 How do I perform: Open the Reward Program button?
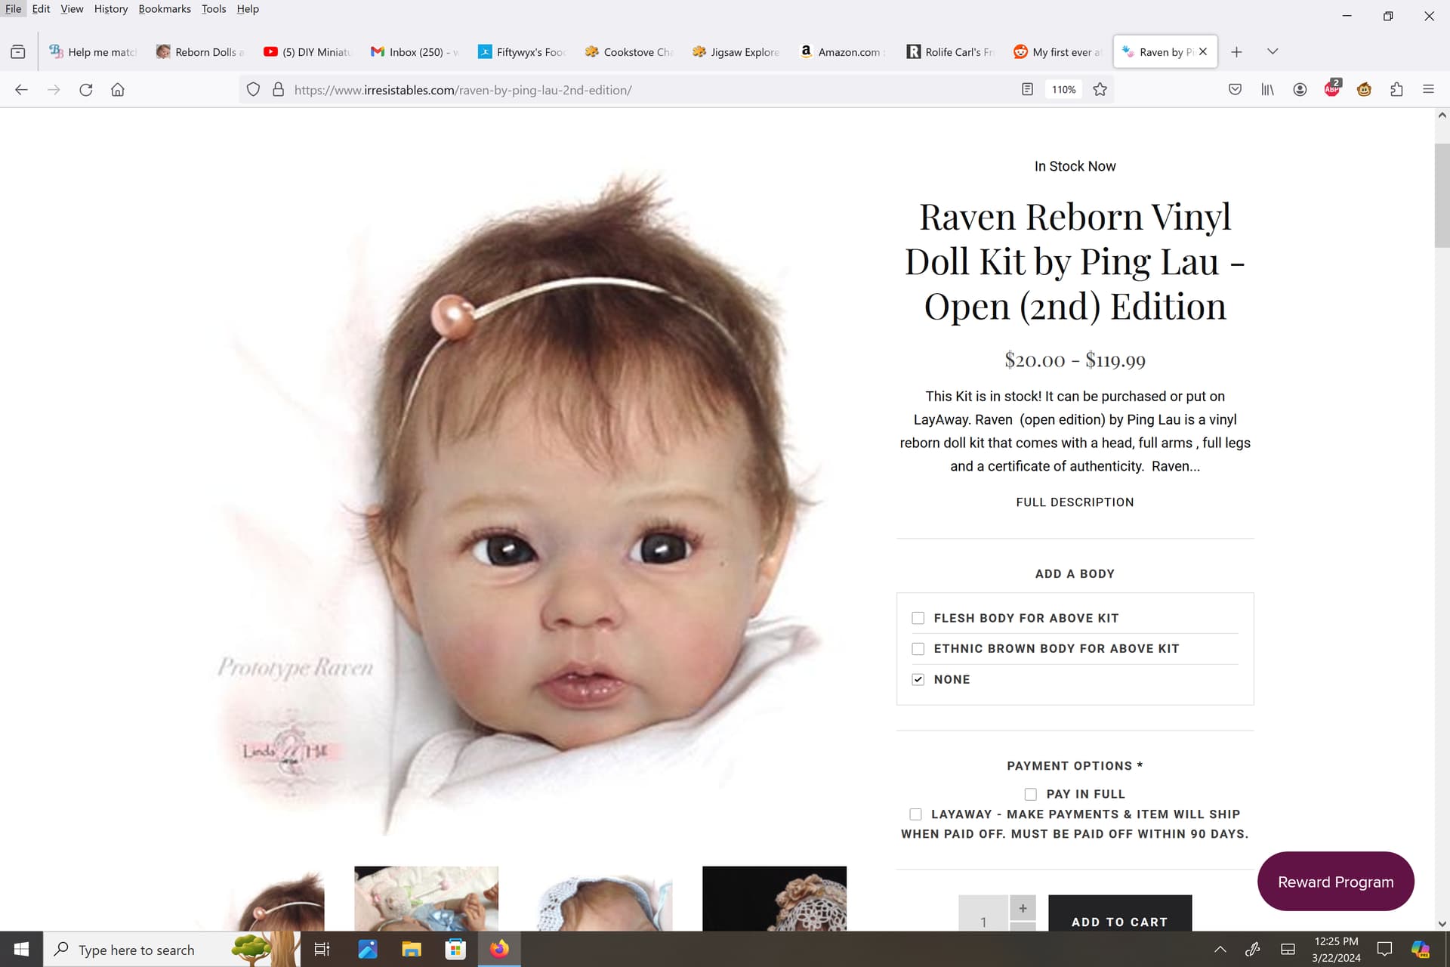1335,882
